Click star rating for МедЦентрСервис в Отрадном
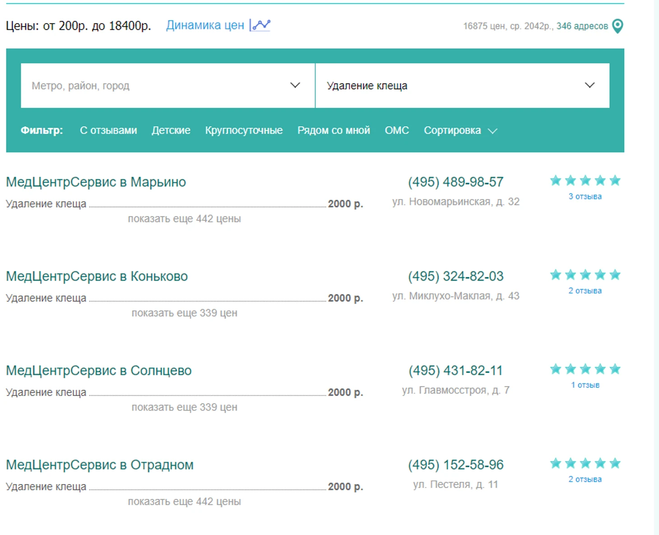This screenshot has height=535, width=659. coord(585,464)
